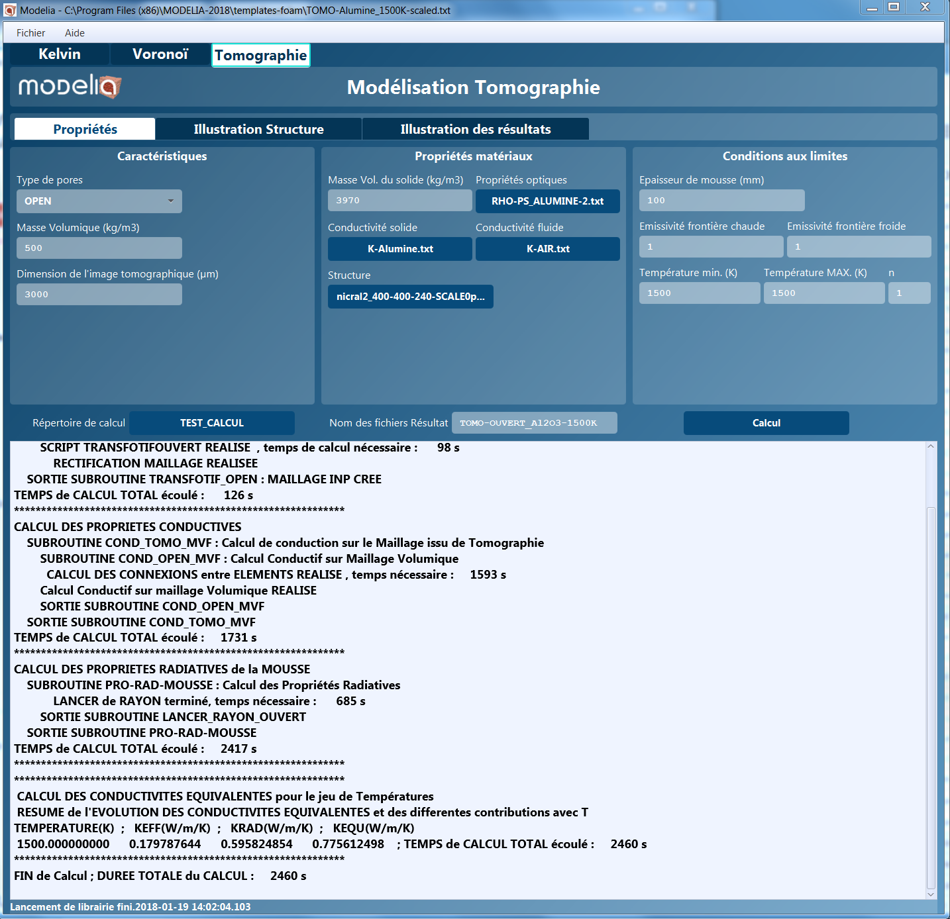Screen dimensions: 950x919
Task: Click the log scrollbar up arrow
Action: pos(931,446)
